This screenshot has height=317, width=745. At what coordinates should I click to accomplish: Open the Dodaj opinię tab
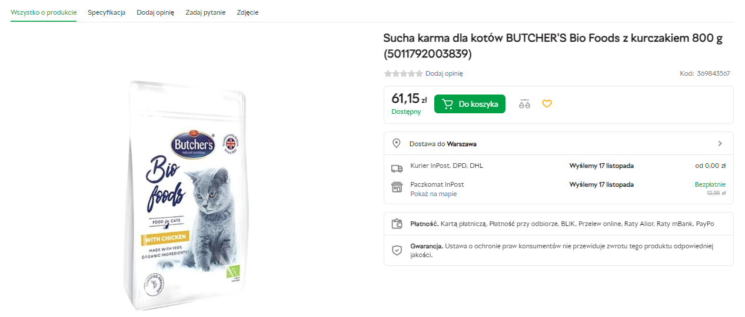click(x=155, y=12)
